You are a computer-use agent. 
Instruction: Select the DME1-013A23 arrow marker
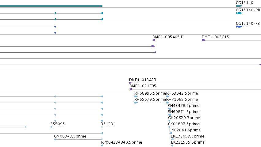[131, 83]
